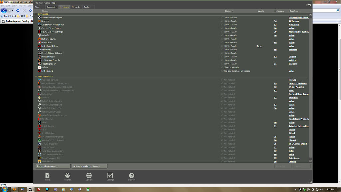This screenshot has width=341, height=192.
Task: Click the Firefox stop loading icon
Action: point(24,10)
